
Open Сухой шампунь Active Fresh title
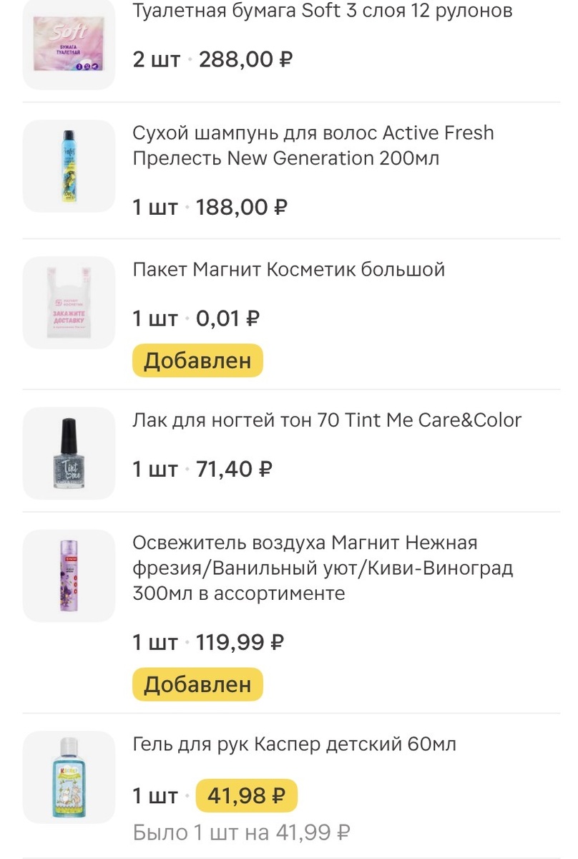tap(313, 145)
